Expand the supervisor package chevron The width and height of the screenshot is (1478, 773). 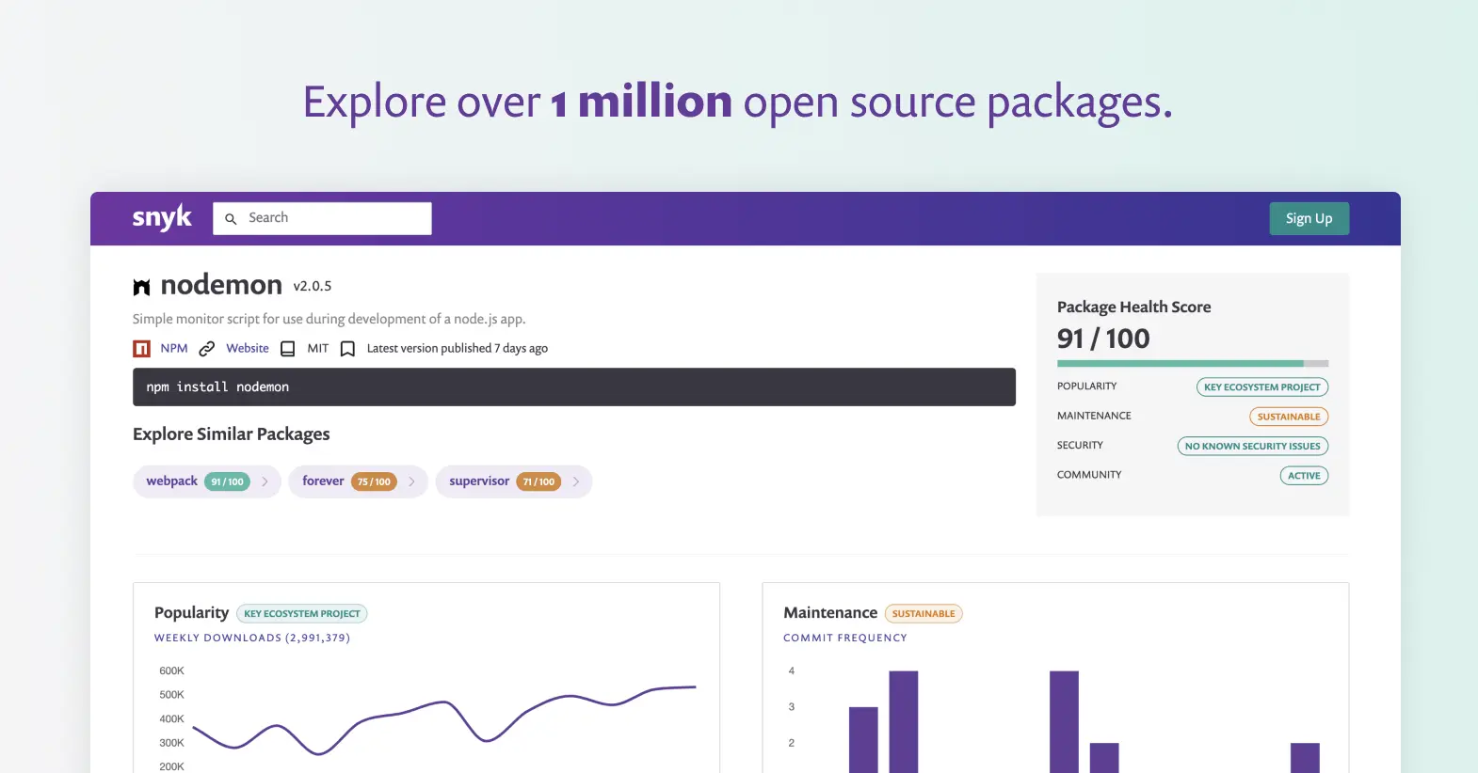575,481
